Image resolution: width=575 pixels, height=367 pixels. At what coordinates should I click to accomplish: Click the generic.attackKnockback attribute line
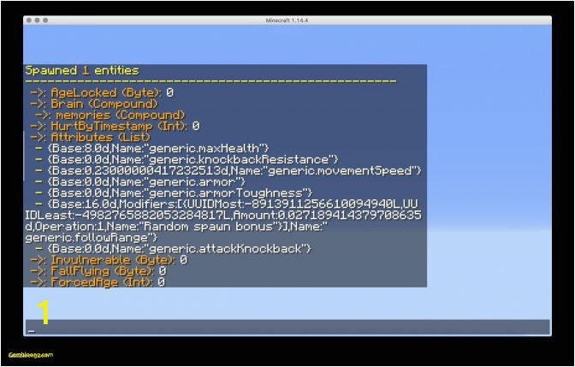pyautogui.click(x=173, y=249)
